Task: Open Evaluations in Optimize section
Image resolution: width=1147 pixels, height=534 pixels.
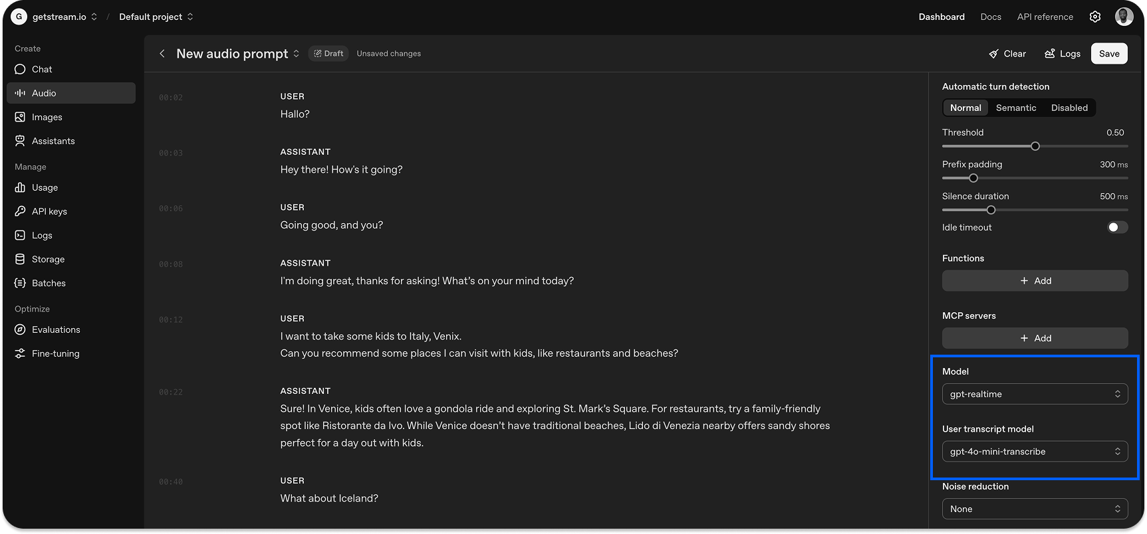Action: (x=56, y=329)
